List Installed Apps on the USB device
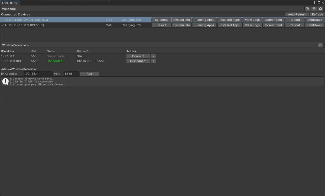 (229, 20)
